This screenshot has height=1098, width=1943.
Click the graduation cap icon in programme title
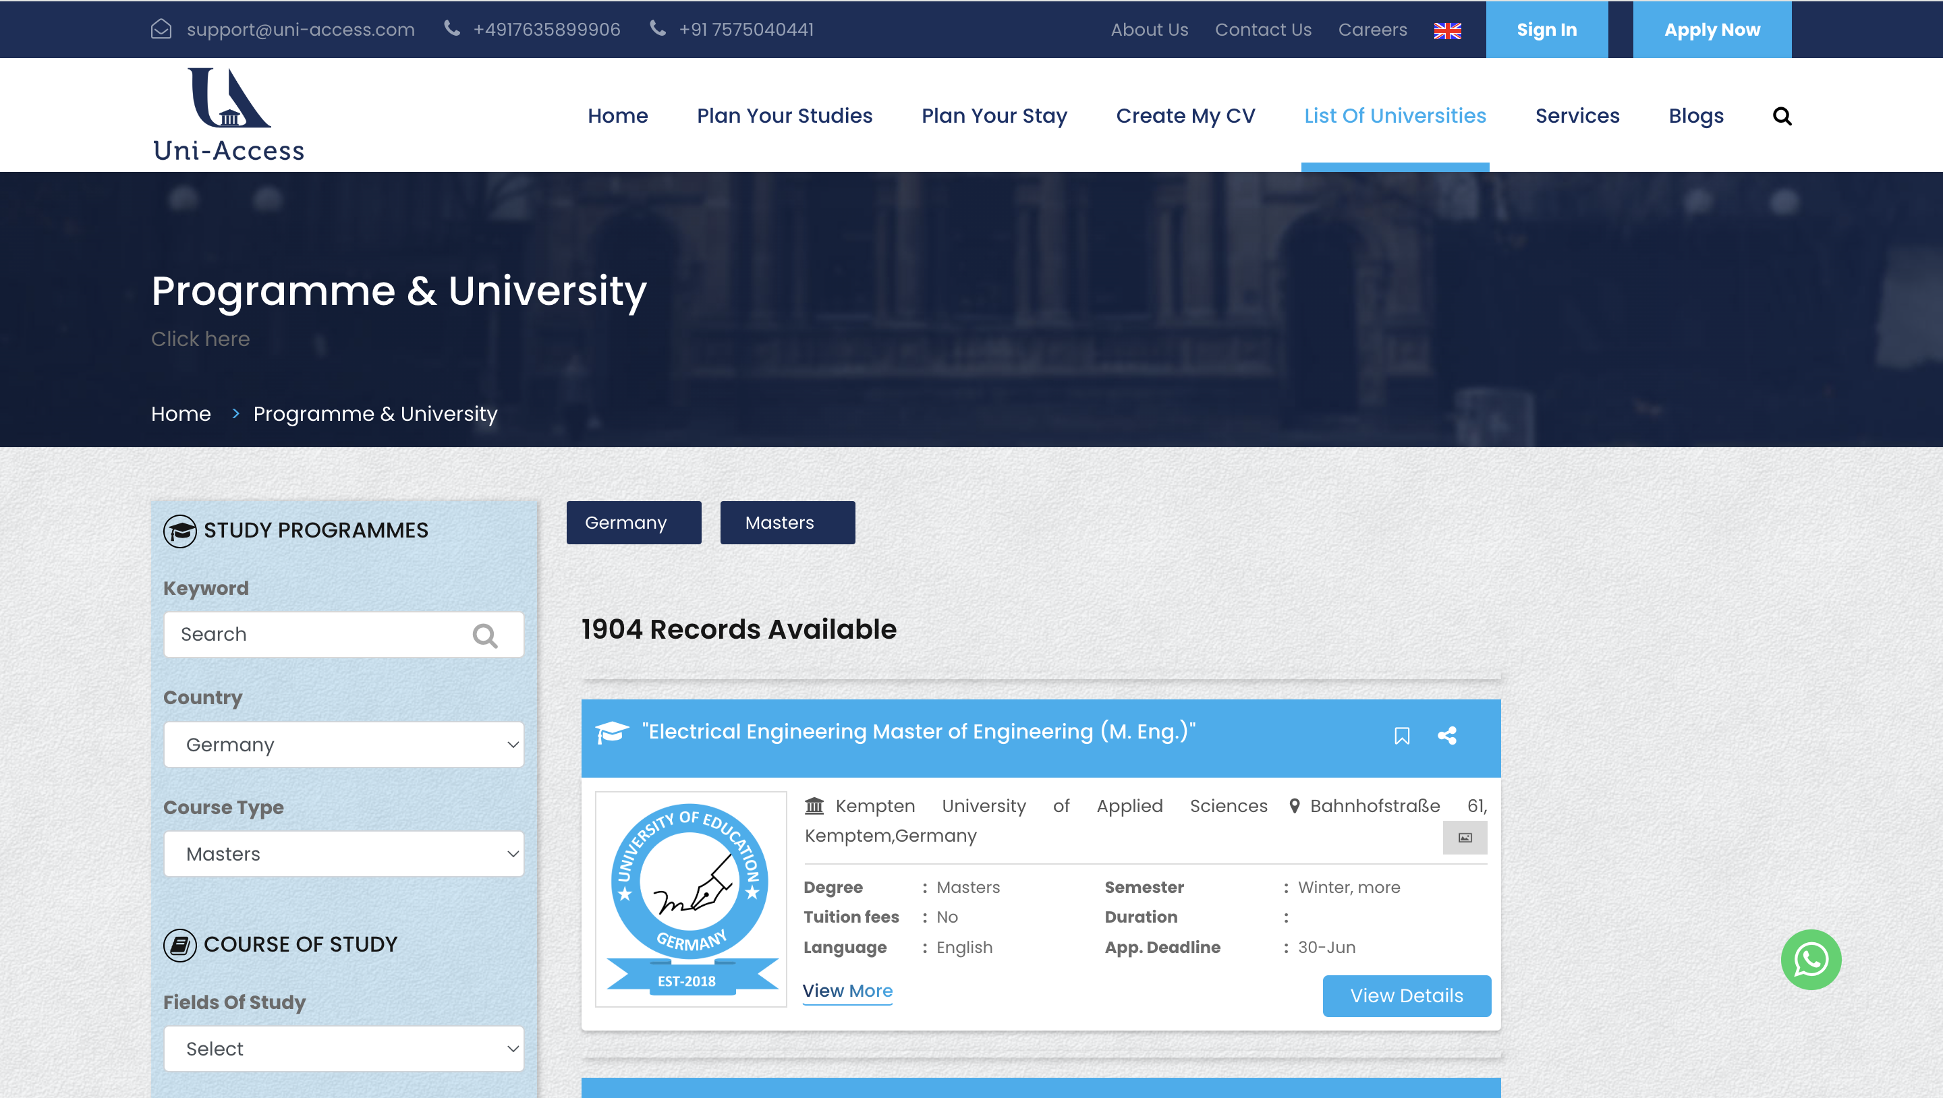coord(612,732)
